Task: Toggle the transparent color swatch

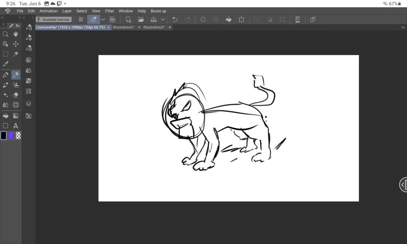Action: 18,136
